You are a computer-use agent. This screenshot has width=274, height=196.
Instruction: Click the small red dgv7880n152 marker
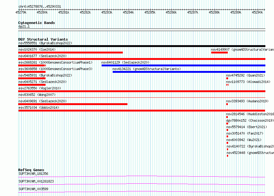[x=227, y=123]
